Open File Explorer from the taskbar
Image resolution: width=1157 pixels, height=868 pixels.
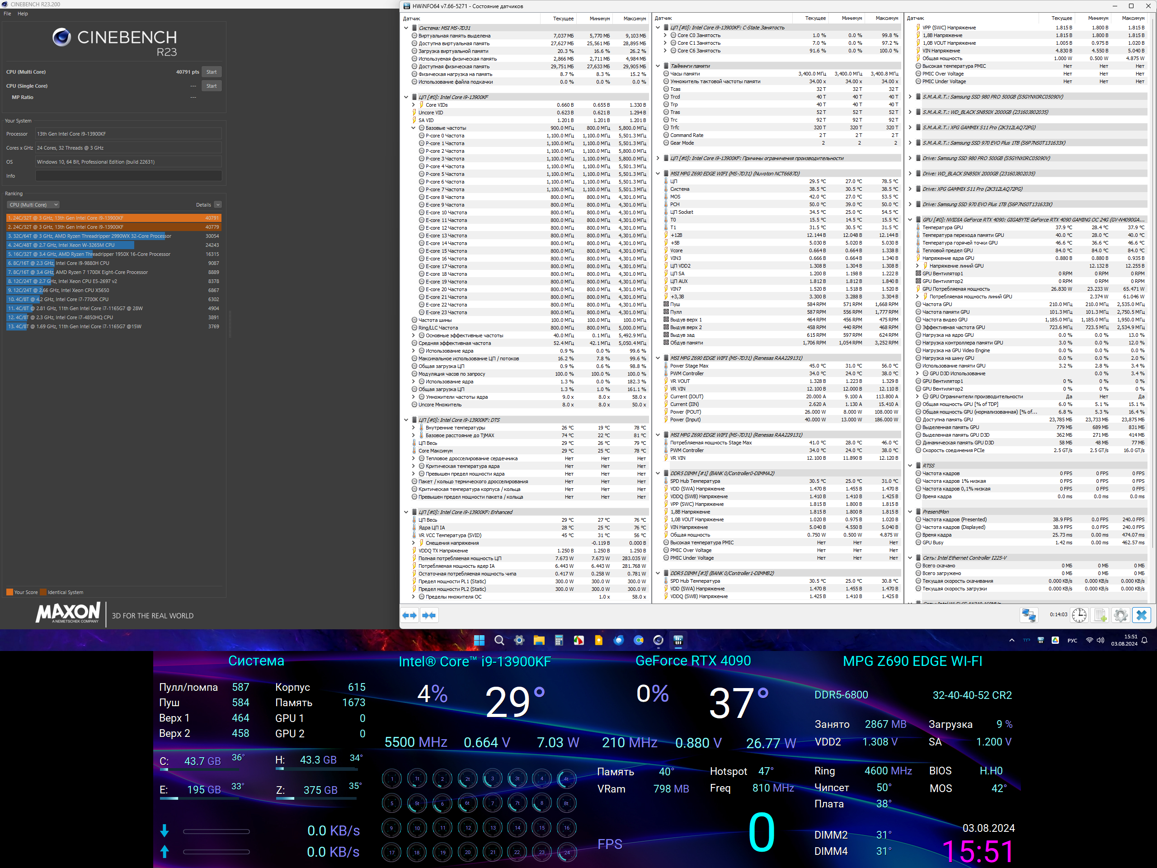pos(539,641)
